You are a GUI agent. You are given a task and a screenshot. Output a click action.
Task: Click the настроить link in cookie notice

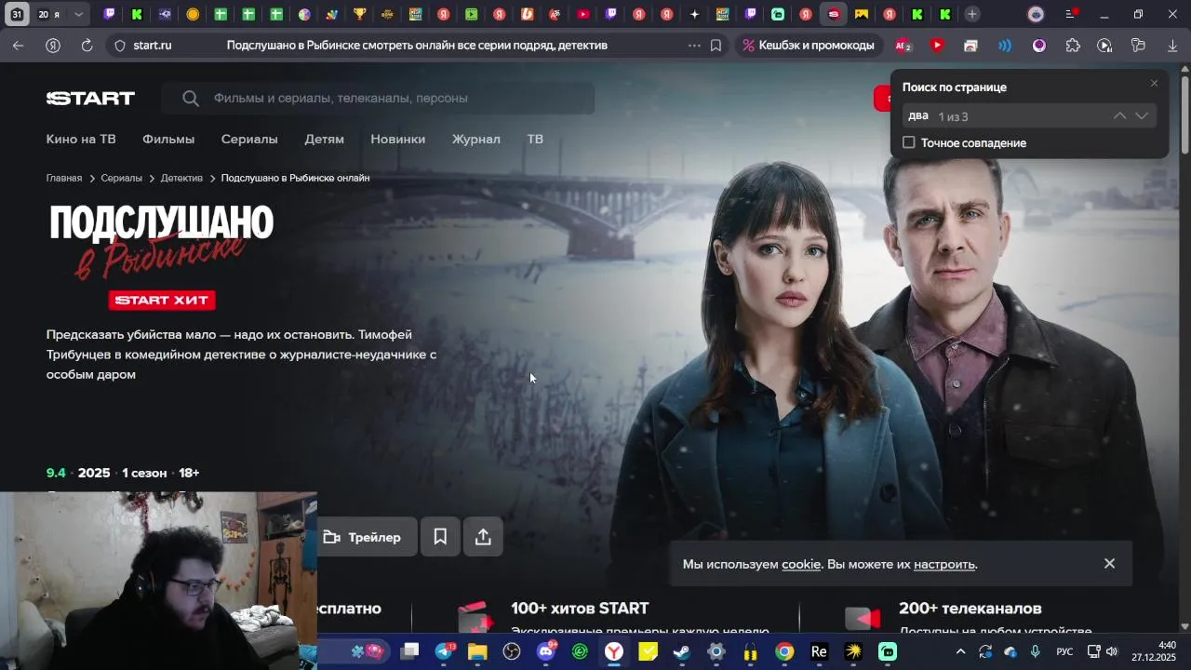pyautogui.click(x=944, y=564)
